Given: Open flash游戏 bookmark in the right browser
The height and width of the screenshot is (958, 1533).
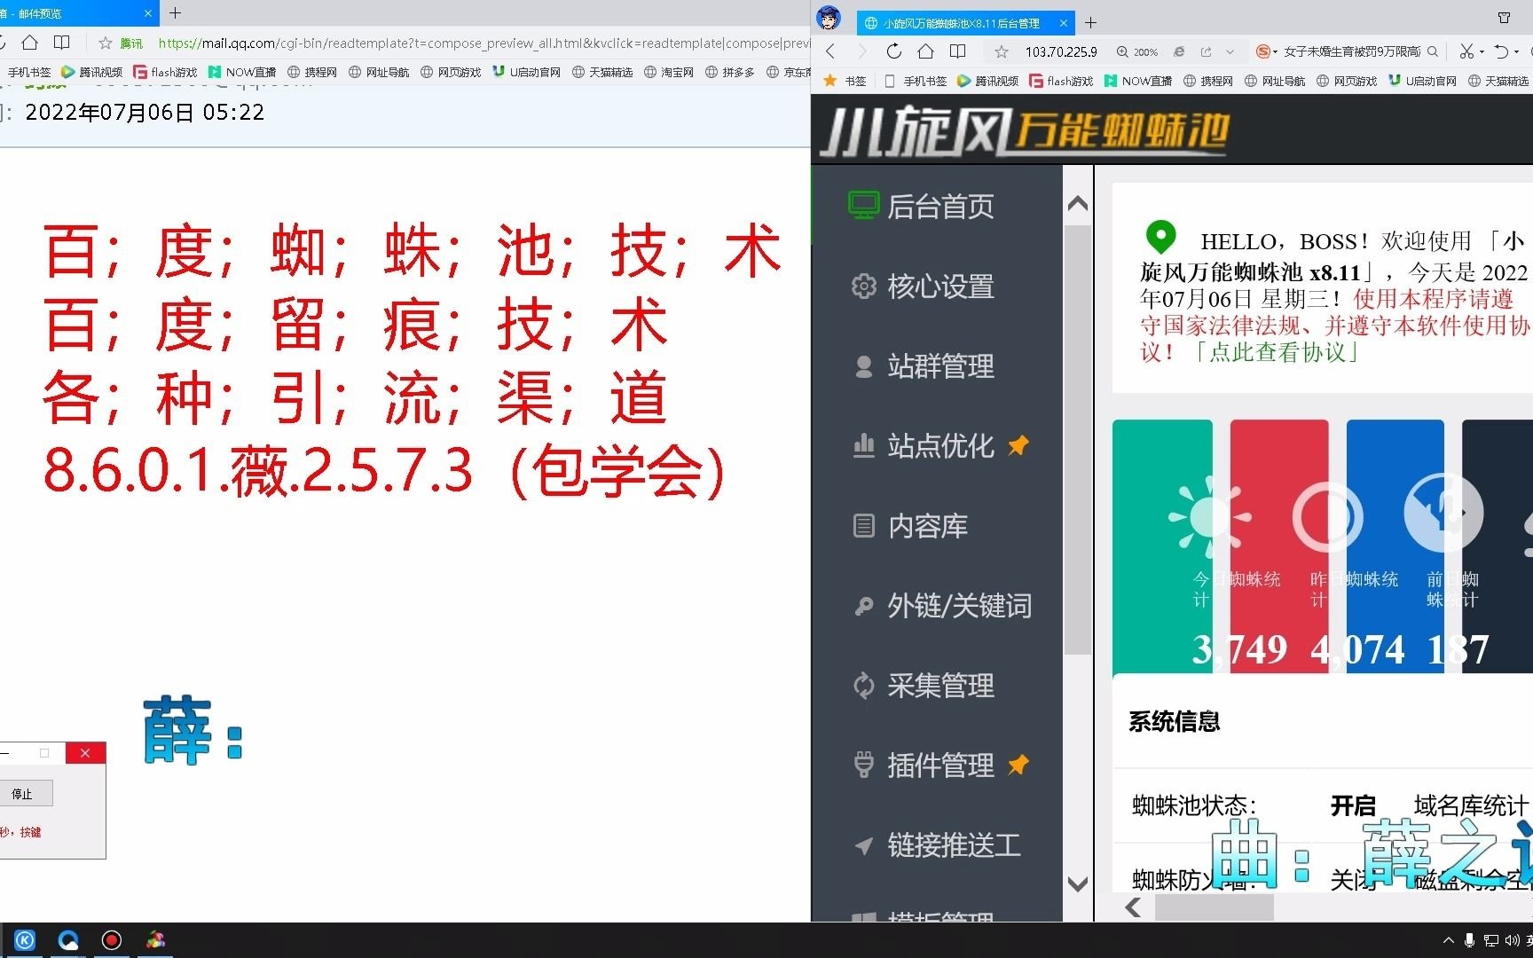Looking at the screenshot, I should coord(1061,81).
